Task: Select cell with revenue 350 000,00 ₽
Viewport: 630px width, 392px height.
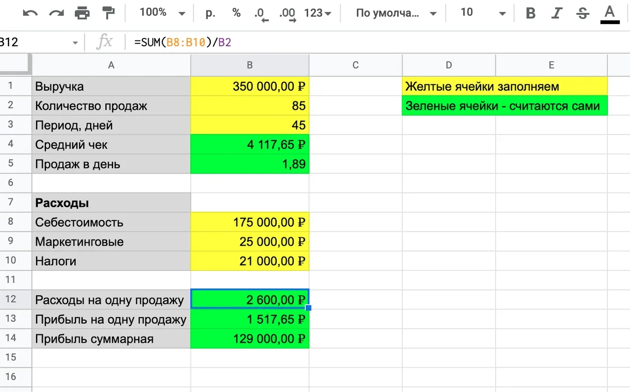Action: click(250, 87)
